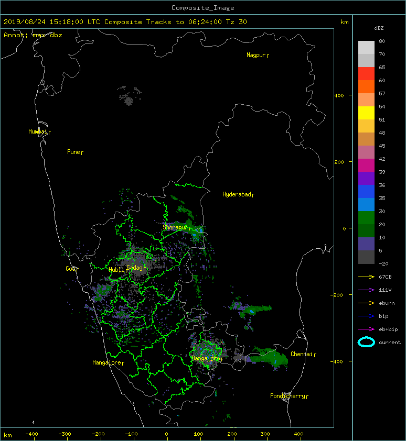406x441 pixels.
Task: Click the Composite_Image title
Action: click(x=203, y=8)
